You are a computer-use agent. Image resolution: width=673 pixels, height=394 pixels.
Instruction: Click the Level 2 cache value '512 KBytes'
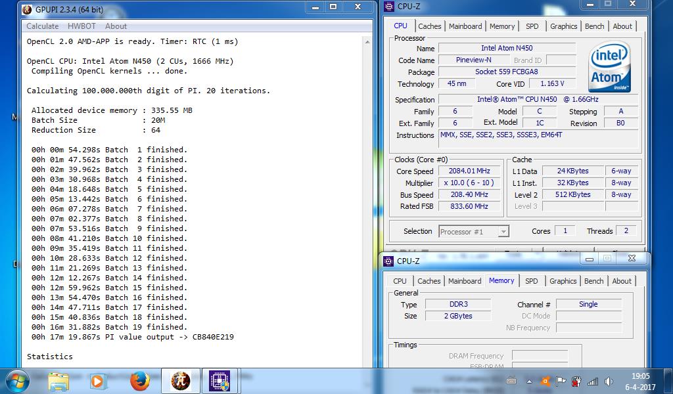coord(572,194)
